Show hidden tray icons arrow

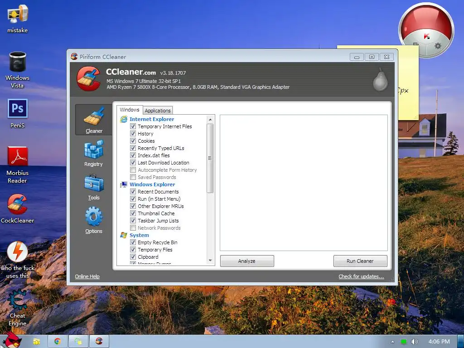[x=392, y=342]
